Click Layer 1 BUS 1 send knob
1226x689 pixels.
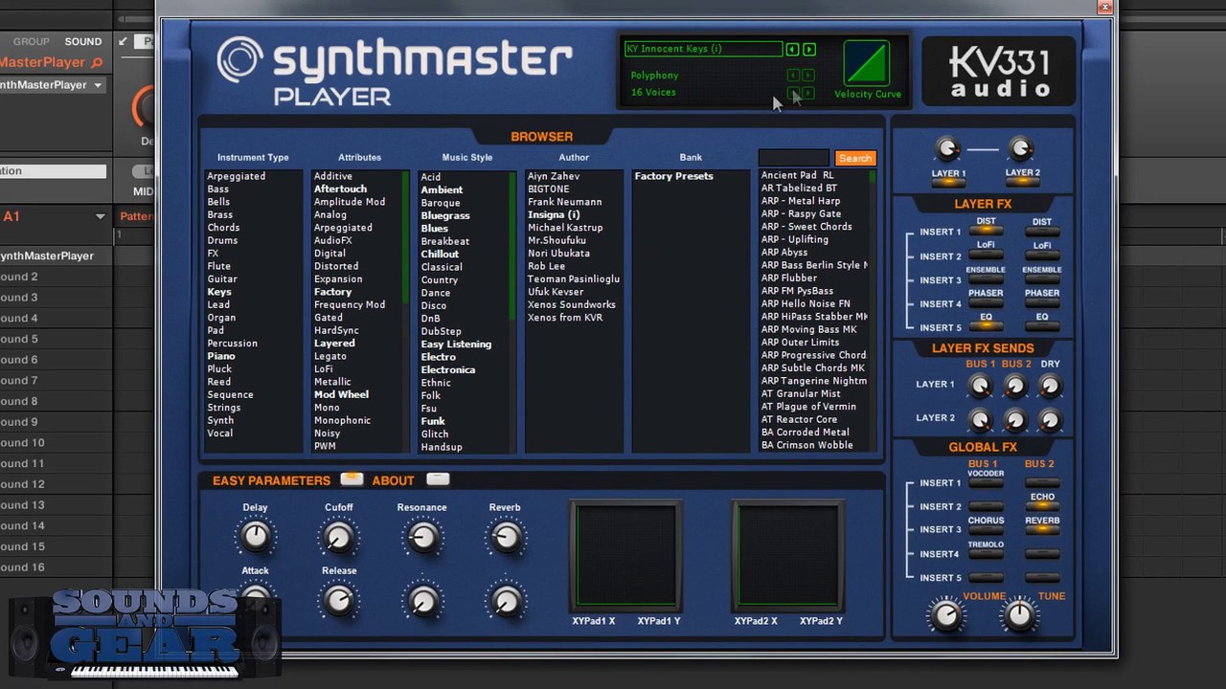pos(979,386)
